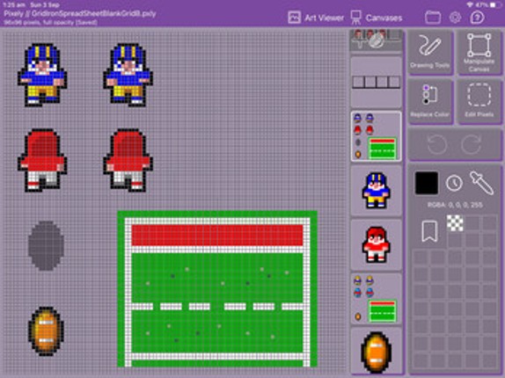Open the red player canvas thumbnail
The height and width of the screenshot is (378, 505).
[x=376, y=244]
